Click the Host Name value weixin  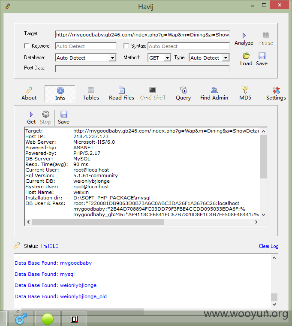tap(81, 192)
